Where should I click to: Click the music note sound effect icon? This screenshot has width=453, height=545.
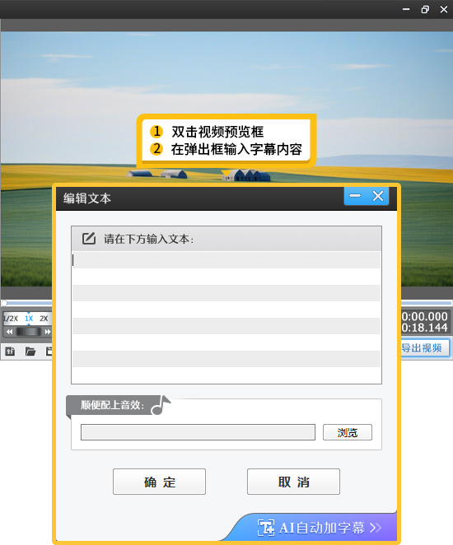tap(161, 405)
